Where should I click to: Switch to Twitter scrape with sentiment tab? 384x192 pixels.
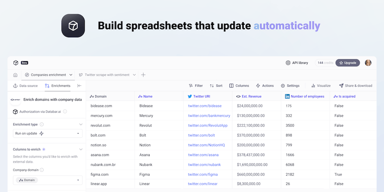[x=107, y=75]
